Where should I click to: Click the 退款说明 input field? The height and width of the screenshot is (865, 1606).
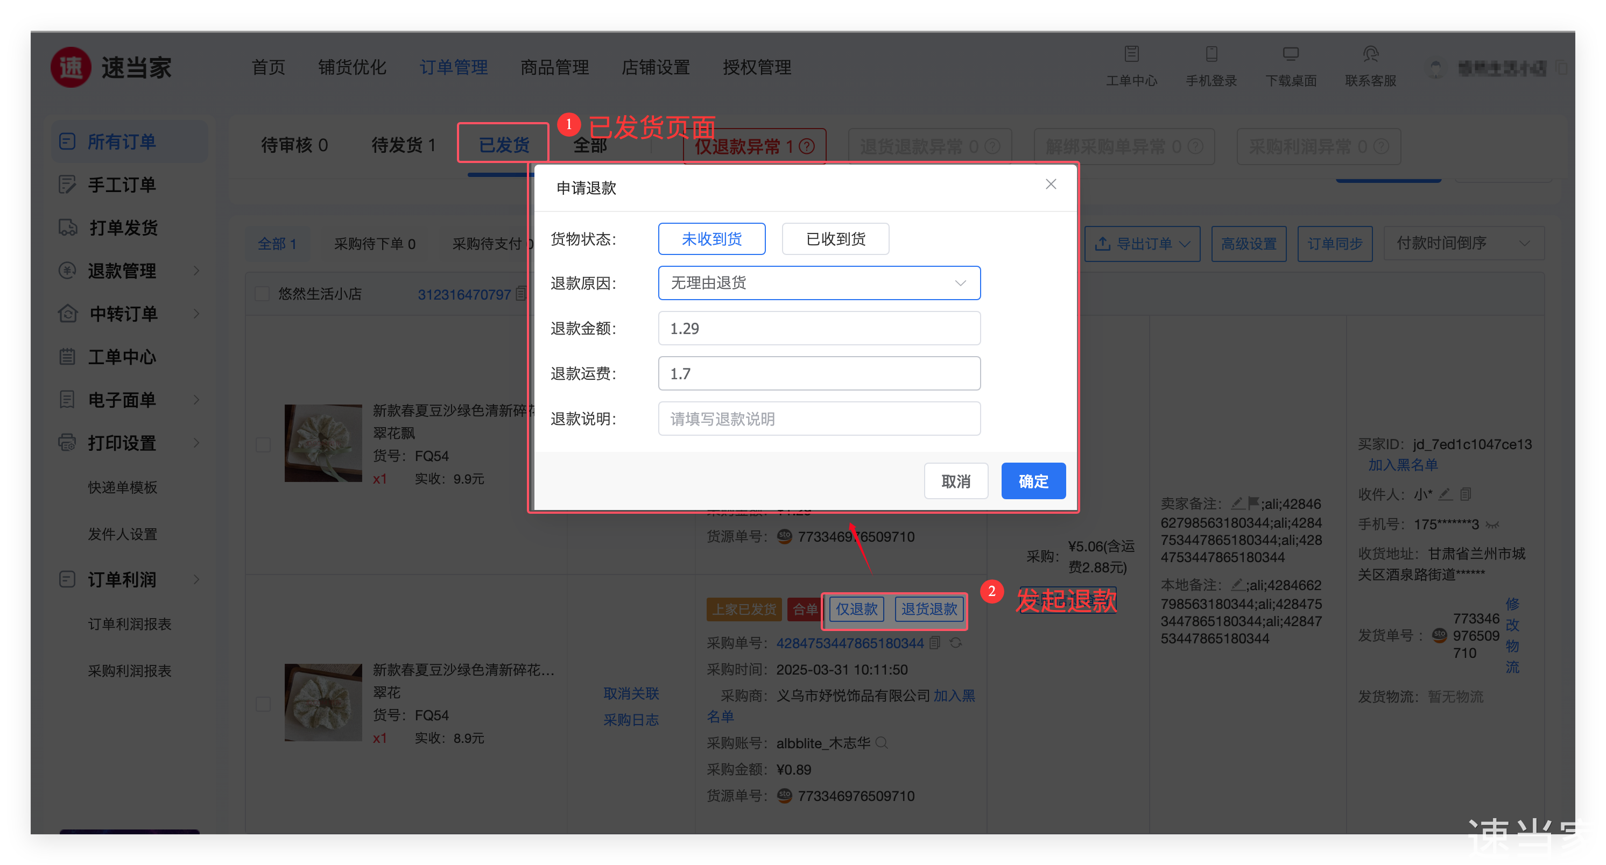819,419
